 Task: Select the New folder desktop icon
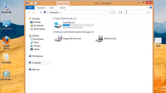6,58
